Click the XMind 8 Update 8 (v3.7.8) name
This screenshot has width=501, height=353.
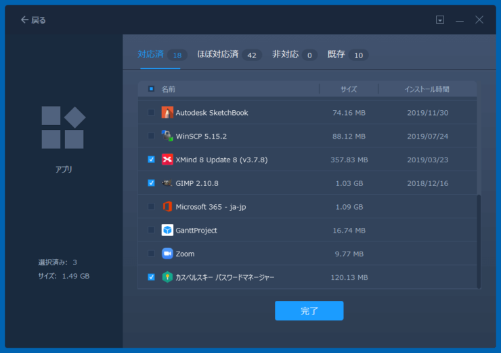221,160
